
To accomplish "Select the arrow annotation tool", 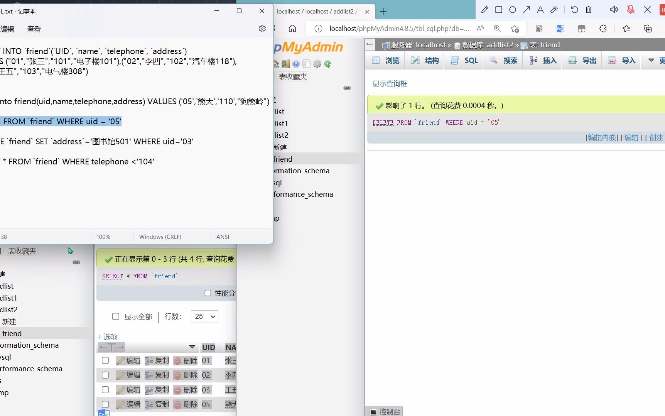I will click(x=527, y=10).
